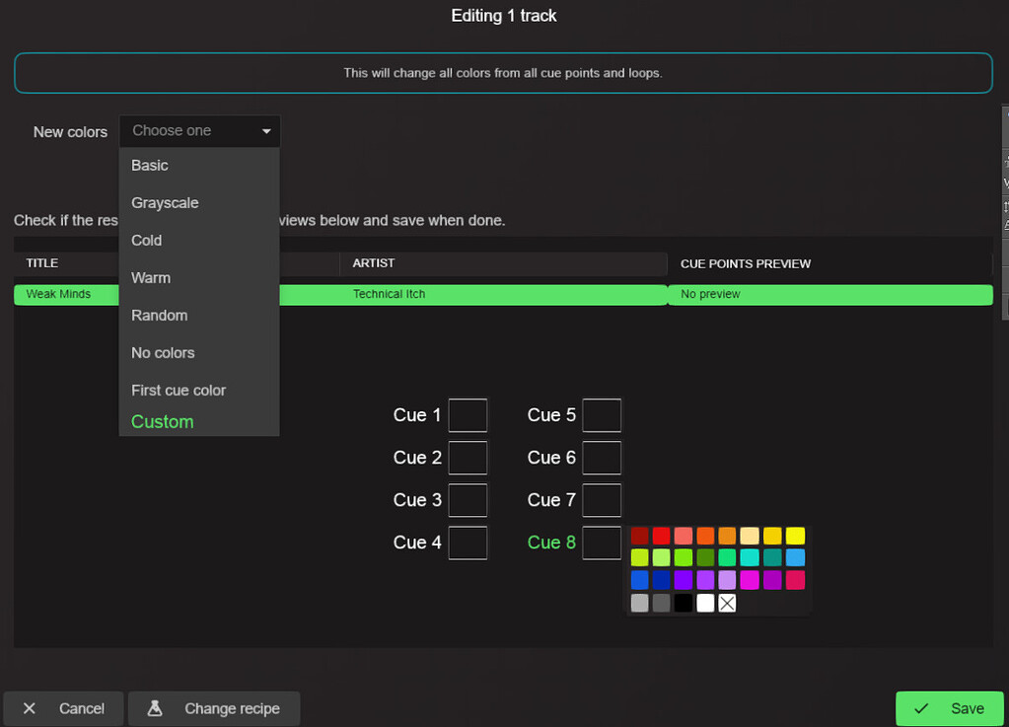Viewport: 1009px width, 727px height.
Task: Choose Grayscale color scheme
Action: (x=165, y=203)
